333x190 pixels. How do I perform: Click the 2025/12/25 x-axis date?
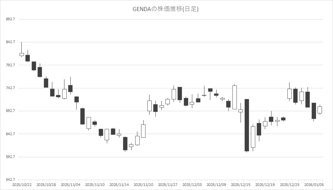pyautogui.click(x=289, y=184)
